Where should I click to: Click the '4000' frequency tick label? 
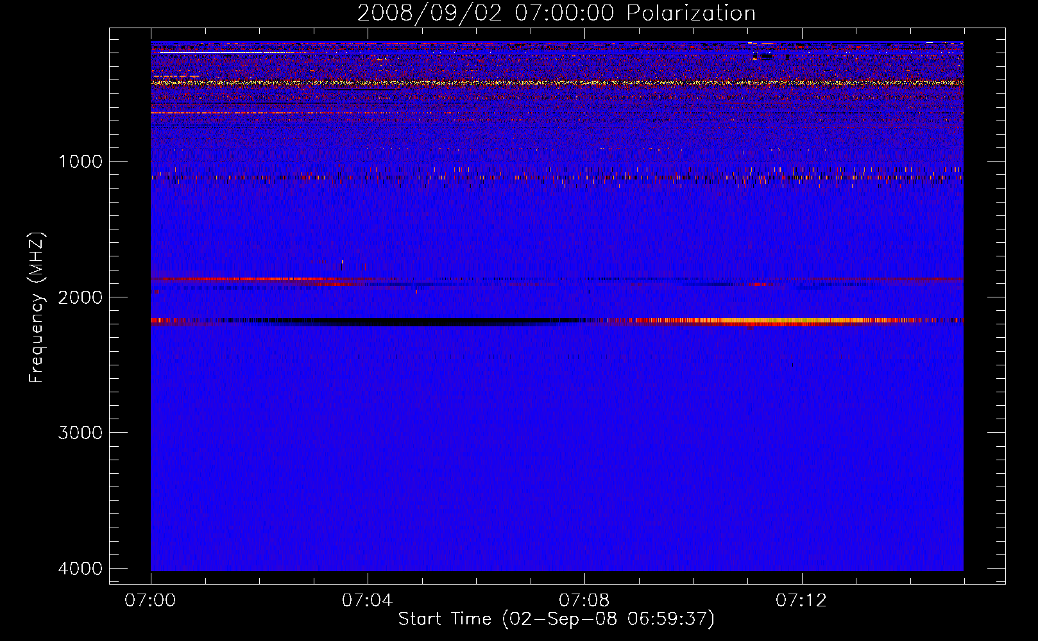click(80, 569)
